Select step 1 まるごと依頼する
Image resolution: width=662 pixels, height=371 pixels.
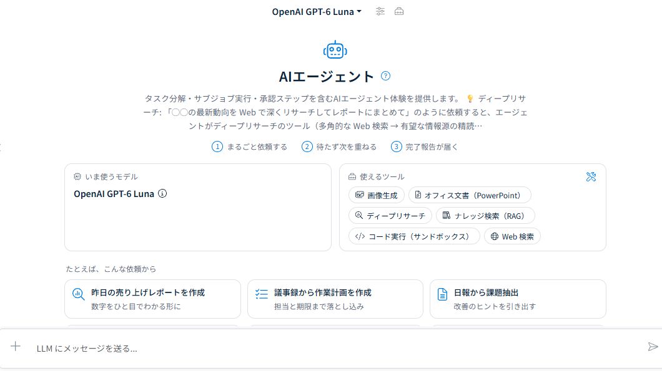click(250, 147)
